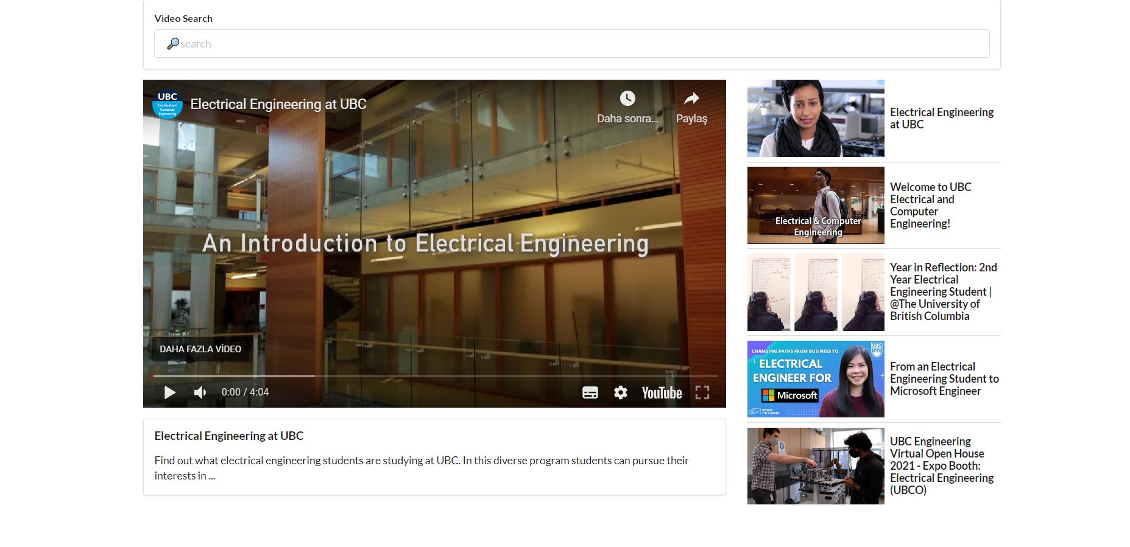Select the Welcome to UBC Electrical and Computer thumbnail

[x=816, y=205]
